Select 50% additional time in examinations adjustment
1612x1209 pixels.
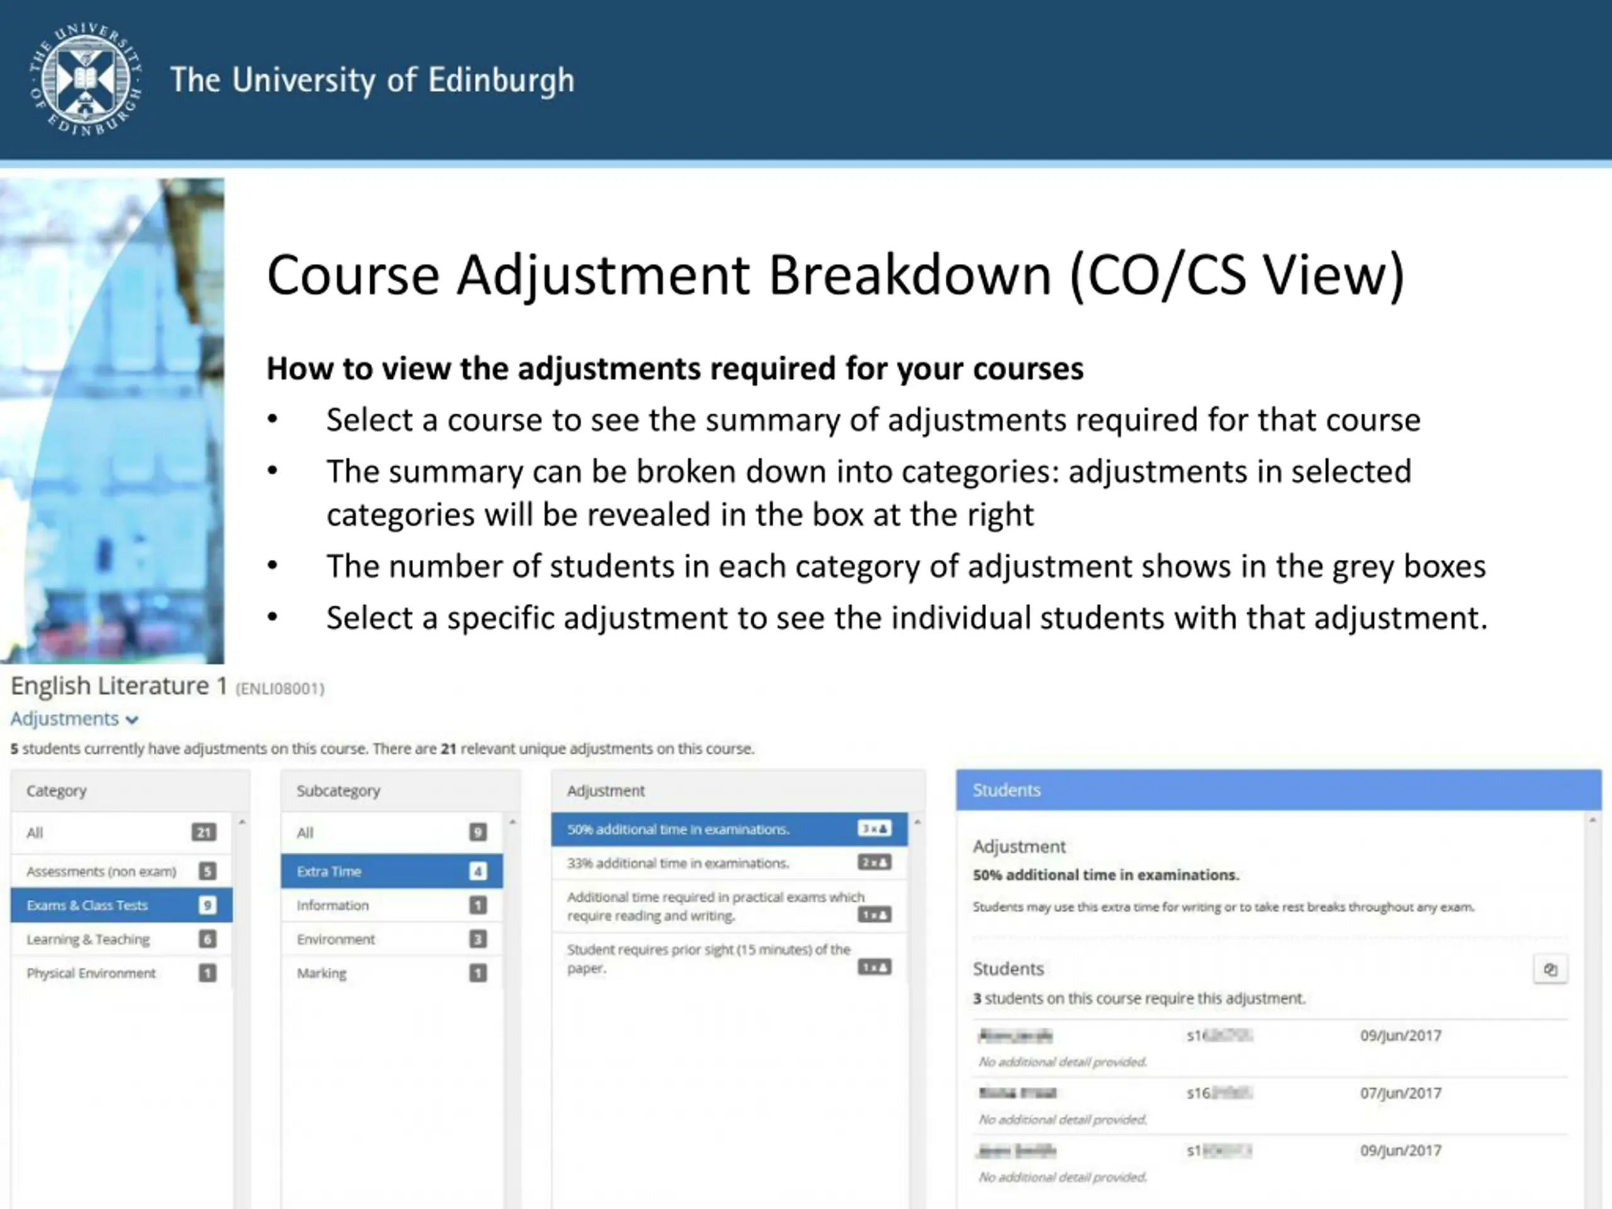click(729, 829)
